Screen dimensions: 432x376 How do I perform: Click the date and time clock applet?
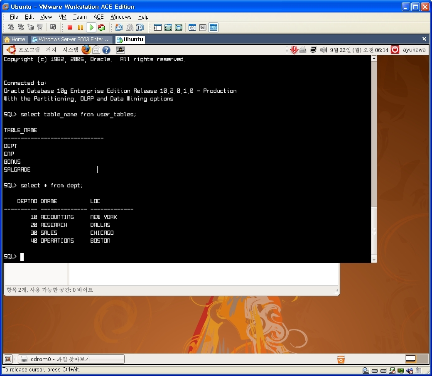point(359,50)
